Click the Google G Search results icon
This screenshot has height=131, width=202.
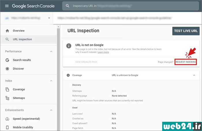[7, 60]
